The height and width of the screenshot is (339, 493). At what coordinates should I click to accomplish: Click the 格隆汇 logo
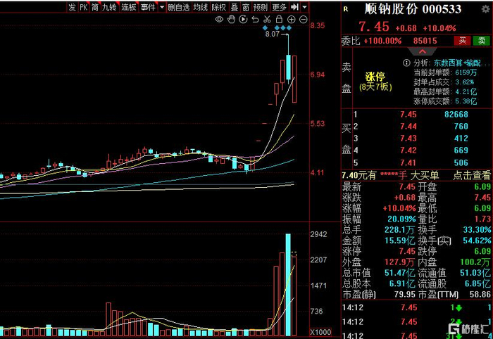[469, 329]
